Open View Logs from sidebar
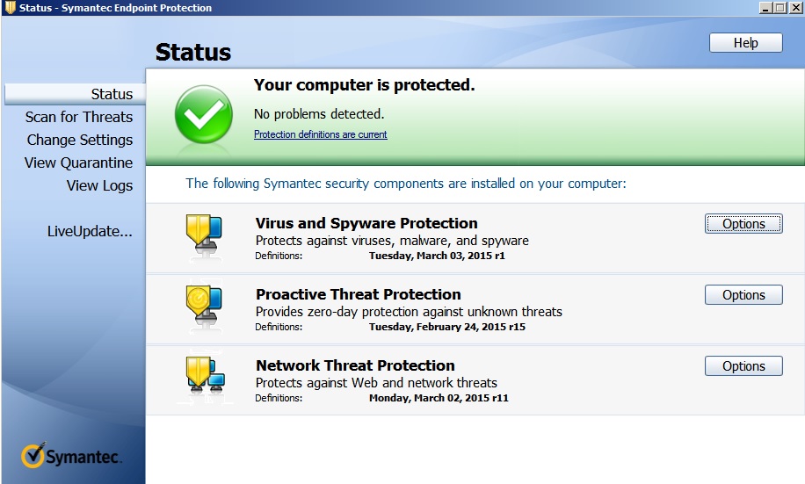This screenshot has height=484, width=805. click(x=99, y=185)
